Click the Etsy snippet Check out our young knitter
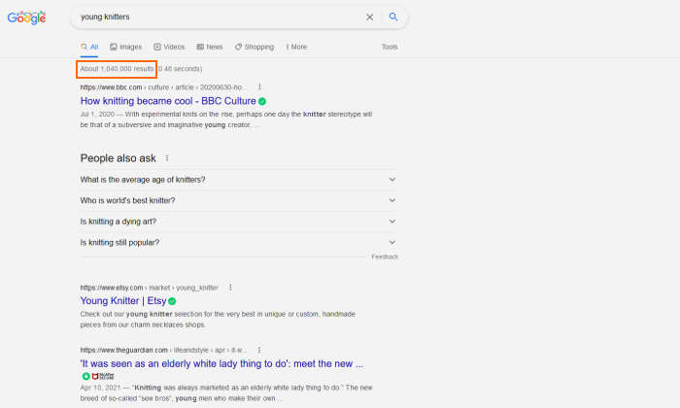This screenshot has width=680, height=408. tap(218, 320)
